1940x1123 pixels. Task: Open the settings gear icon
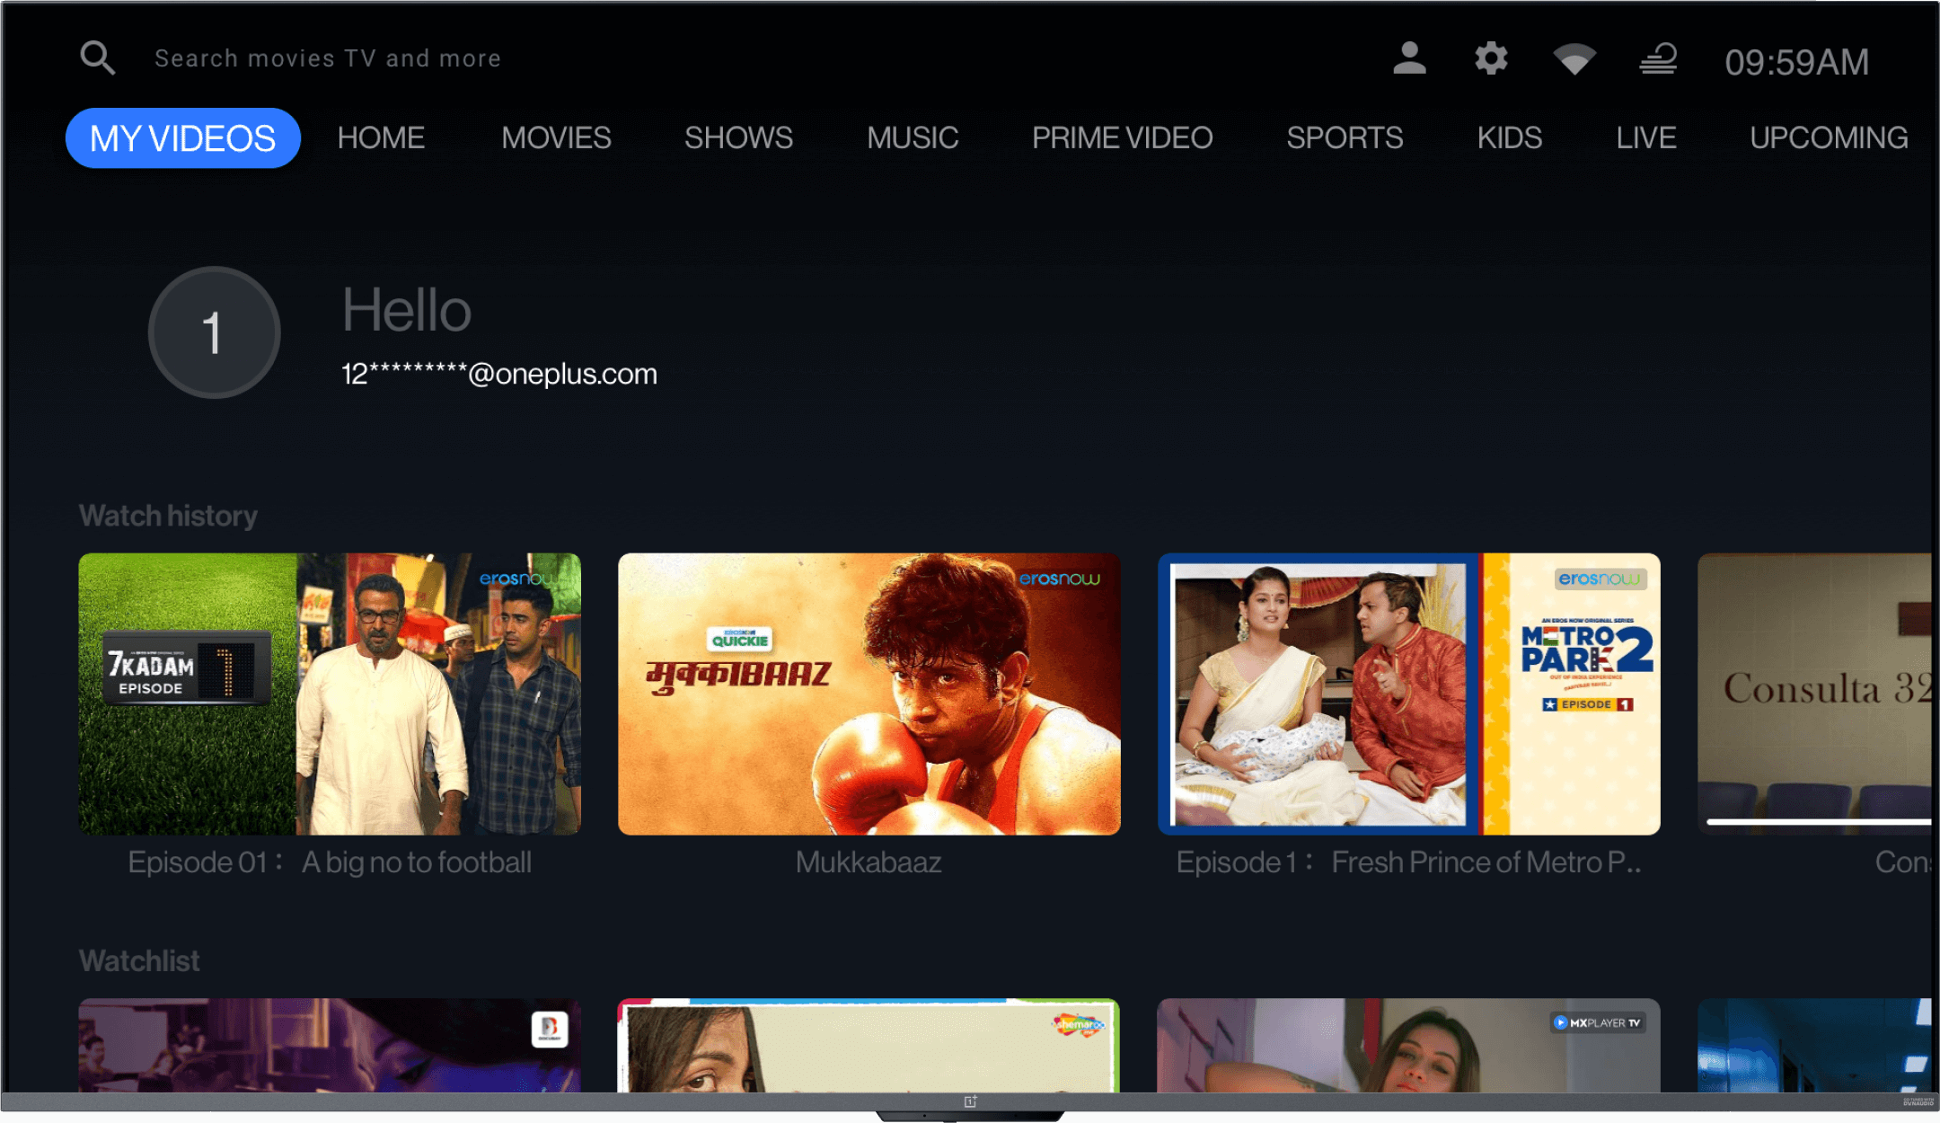click(x=1491, y=58)
